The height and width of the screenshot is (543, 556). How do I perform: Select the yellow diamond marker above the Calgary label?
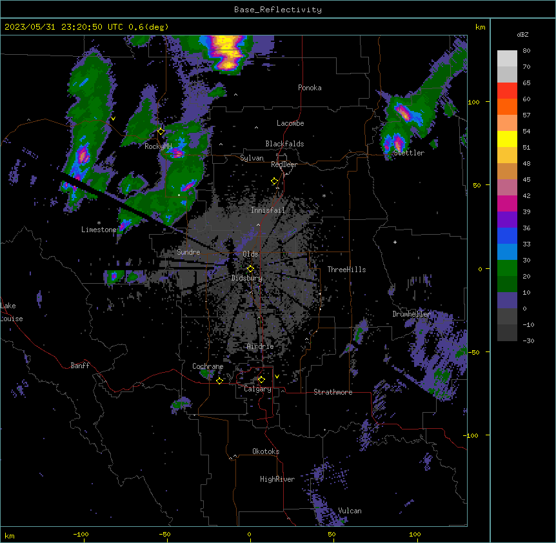(x=261, y=380)
